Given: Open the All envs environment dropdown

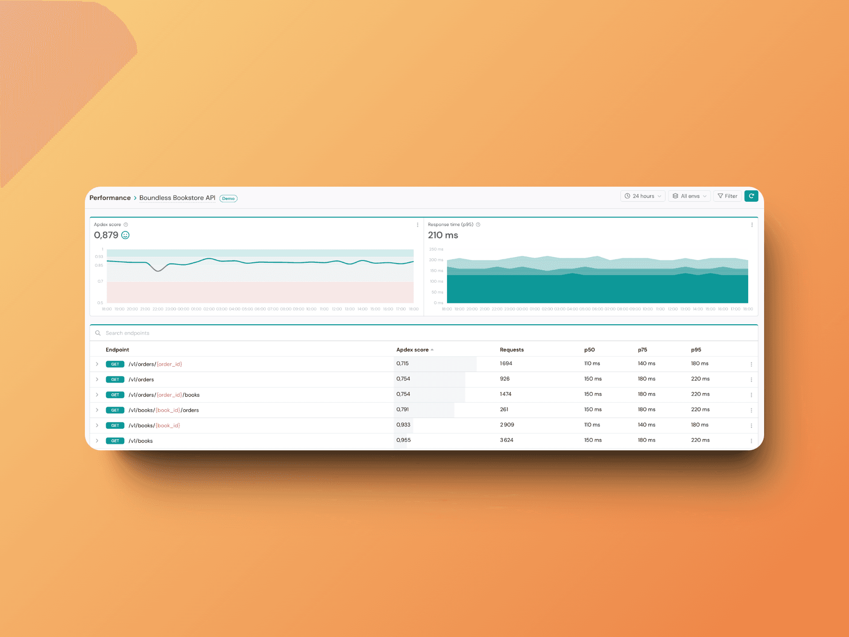Looking at the screenshot, I should click(689, 196).
